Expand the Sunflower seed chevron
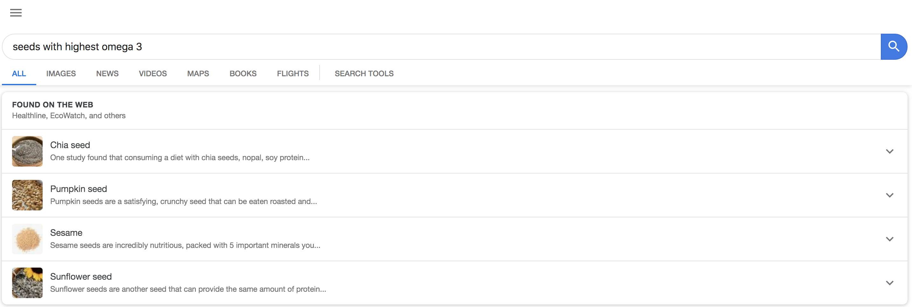This screenshot has height=307, width=912. (889, 283)
